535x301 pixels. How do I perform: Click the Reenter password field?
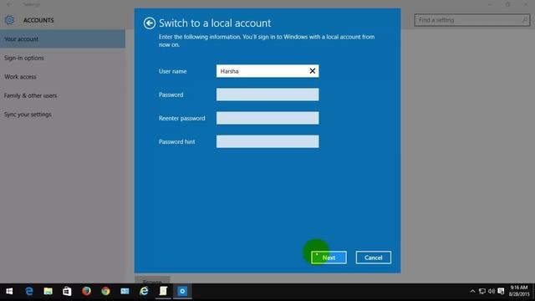click(x=267, y=118)
